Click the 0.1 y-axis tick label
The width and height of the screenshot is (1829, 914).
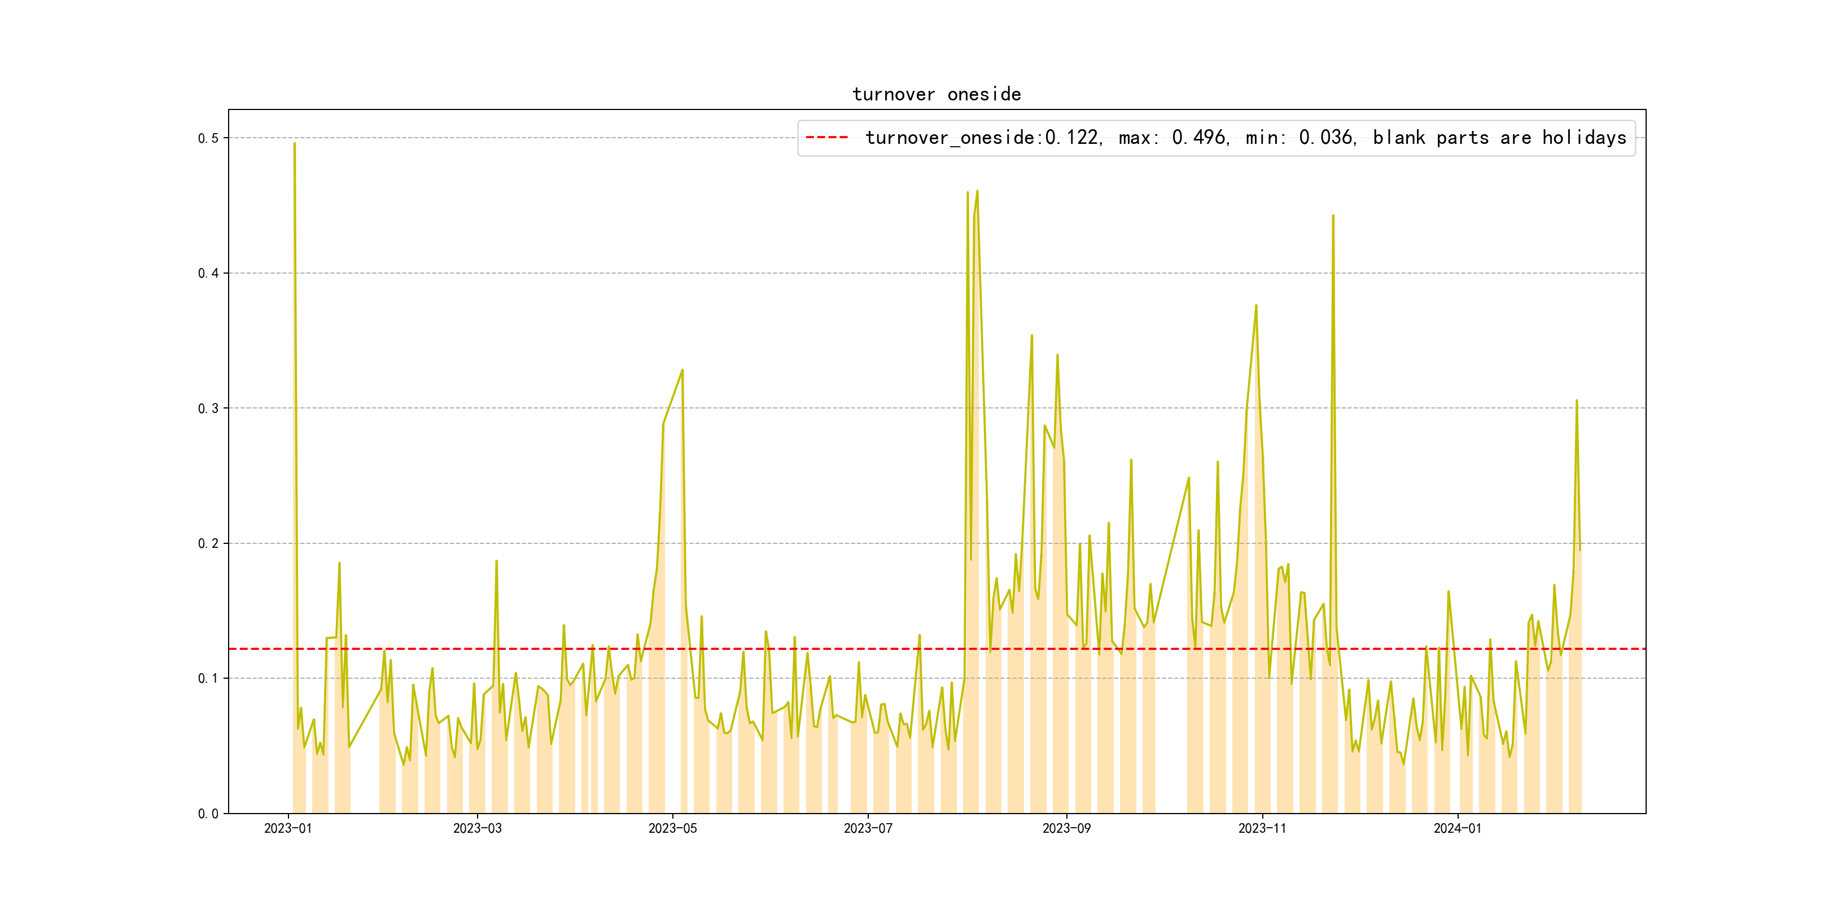tap(208, 678)
